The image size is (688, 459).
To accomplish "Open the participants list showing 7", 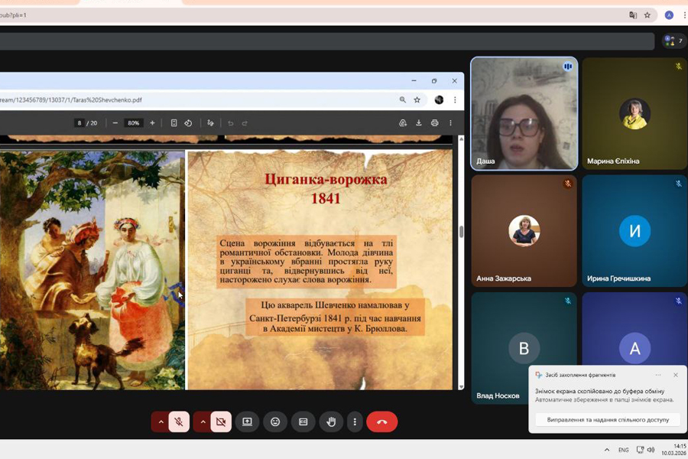I will pos(673,41).
